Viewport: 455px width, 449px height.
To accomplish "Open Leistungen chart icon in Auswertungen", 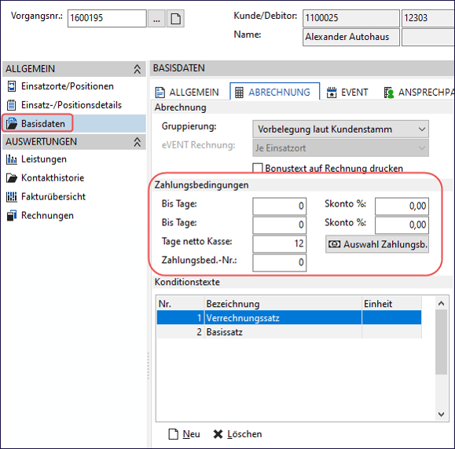I will pyautogui.click(x=11, y=159).
